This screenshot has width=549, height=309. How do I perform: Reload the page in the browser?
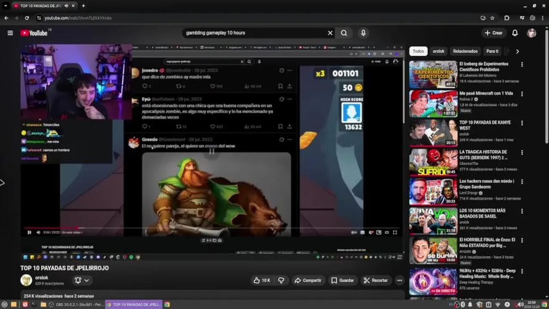pyautogui.click(x=27, y=18)
